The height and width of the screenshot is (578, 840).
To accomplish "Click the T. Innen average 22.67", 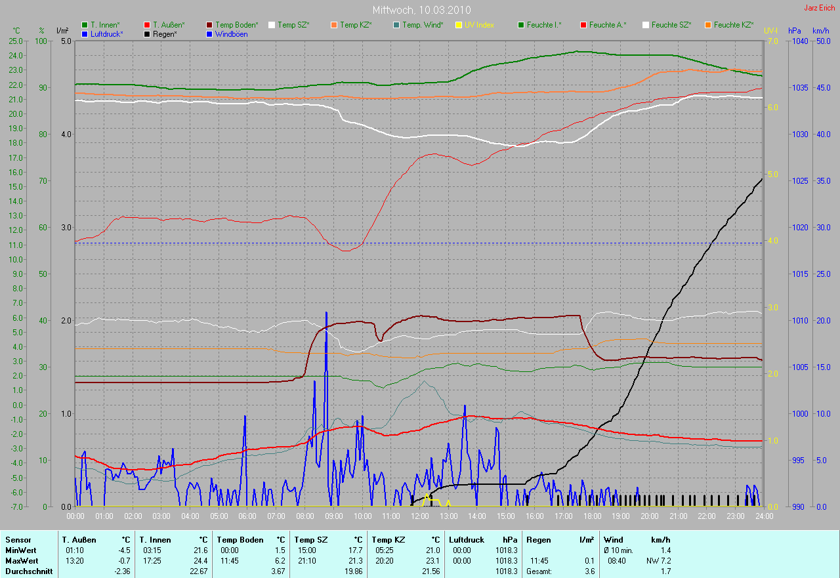I will click(x=199, y=571).
